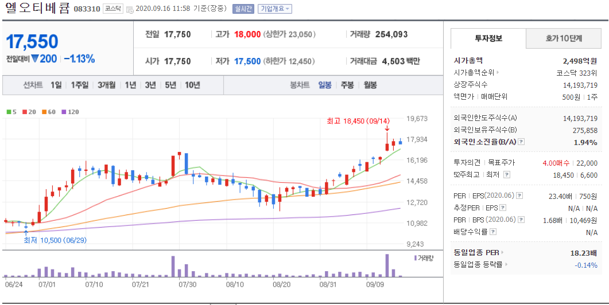The height and width of the screenshot is (305, 609).
Task: Click the clock icon beside the date
Action: [x=130, y=9]
